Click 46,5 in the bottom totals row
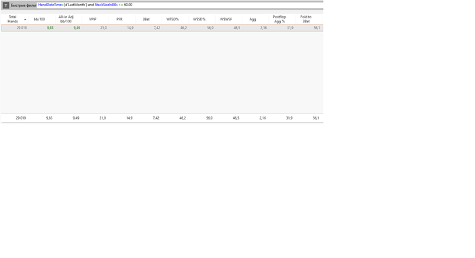 coord(236,118)
